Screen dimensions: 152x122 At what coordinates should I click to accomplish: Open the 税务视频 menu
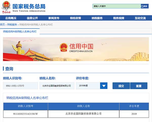[119, 18]
